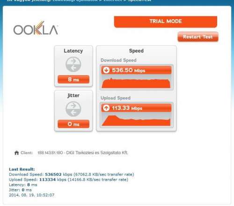234x206 pixels.
Task: Click the Speed panel heading
Action: [x=136, y=51]
